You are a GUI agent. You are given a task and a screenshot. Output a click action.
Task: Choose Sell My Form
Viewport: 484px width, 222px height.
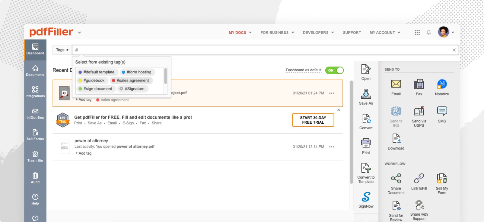(x=442, y=184)
